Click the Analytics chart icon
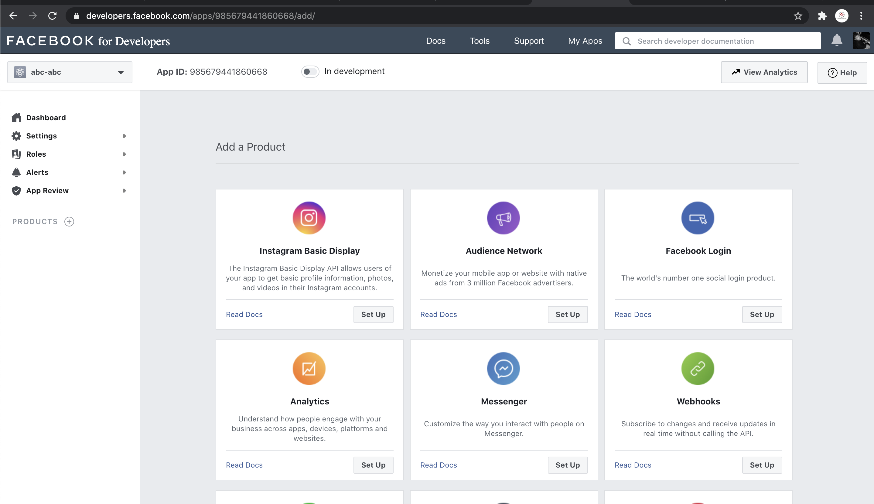This screenshot has height=504, width=874. point(309,369)
